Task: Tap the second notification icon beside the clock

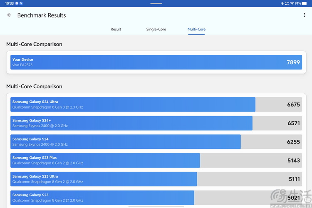Action: [x=21, y=3]
